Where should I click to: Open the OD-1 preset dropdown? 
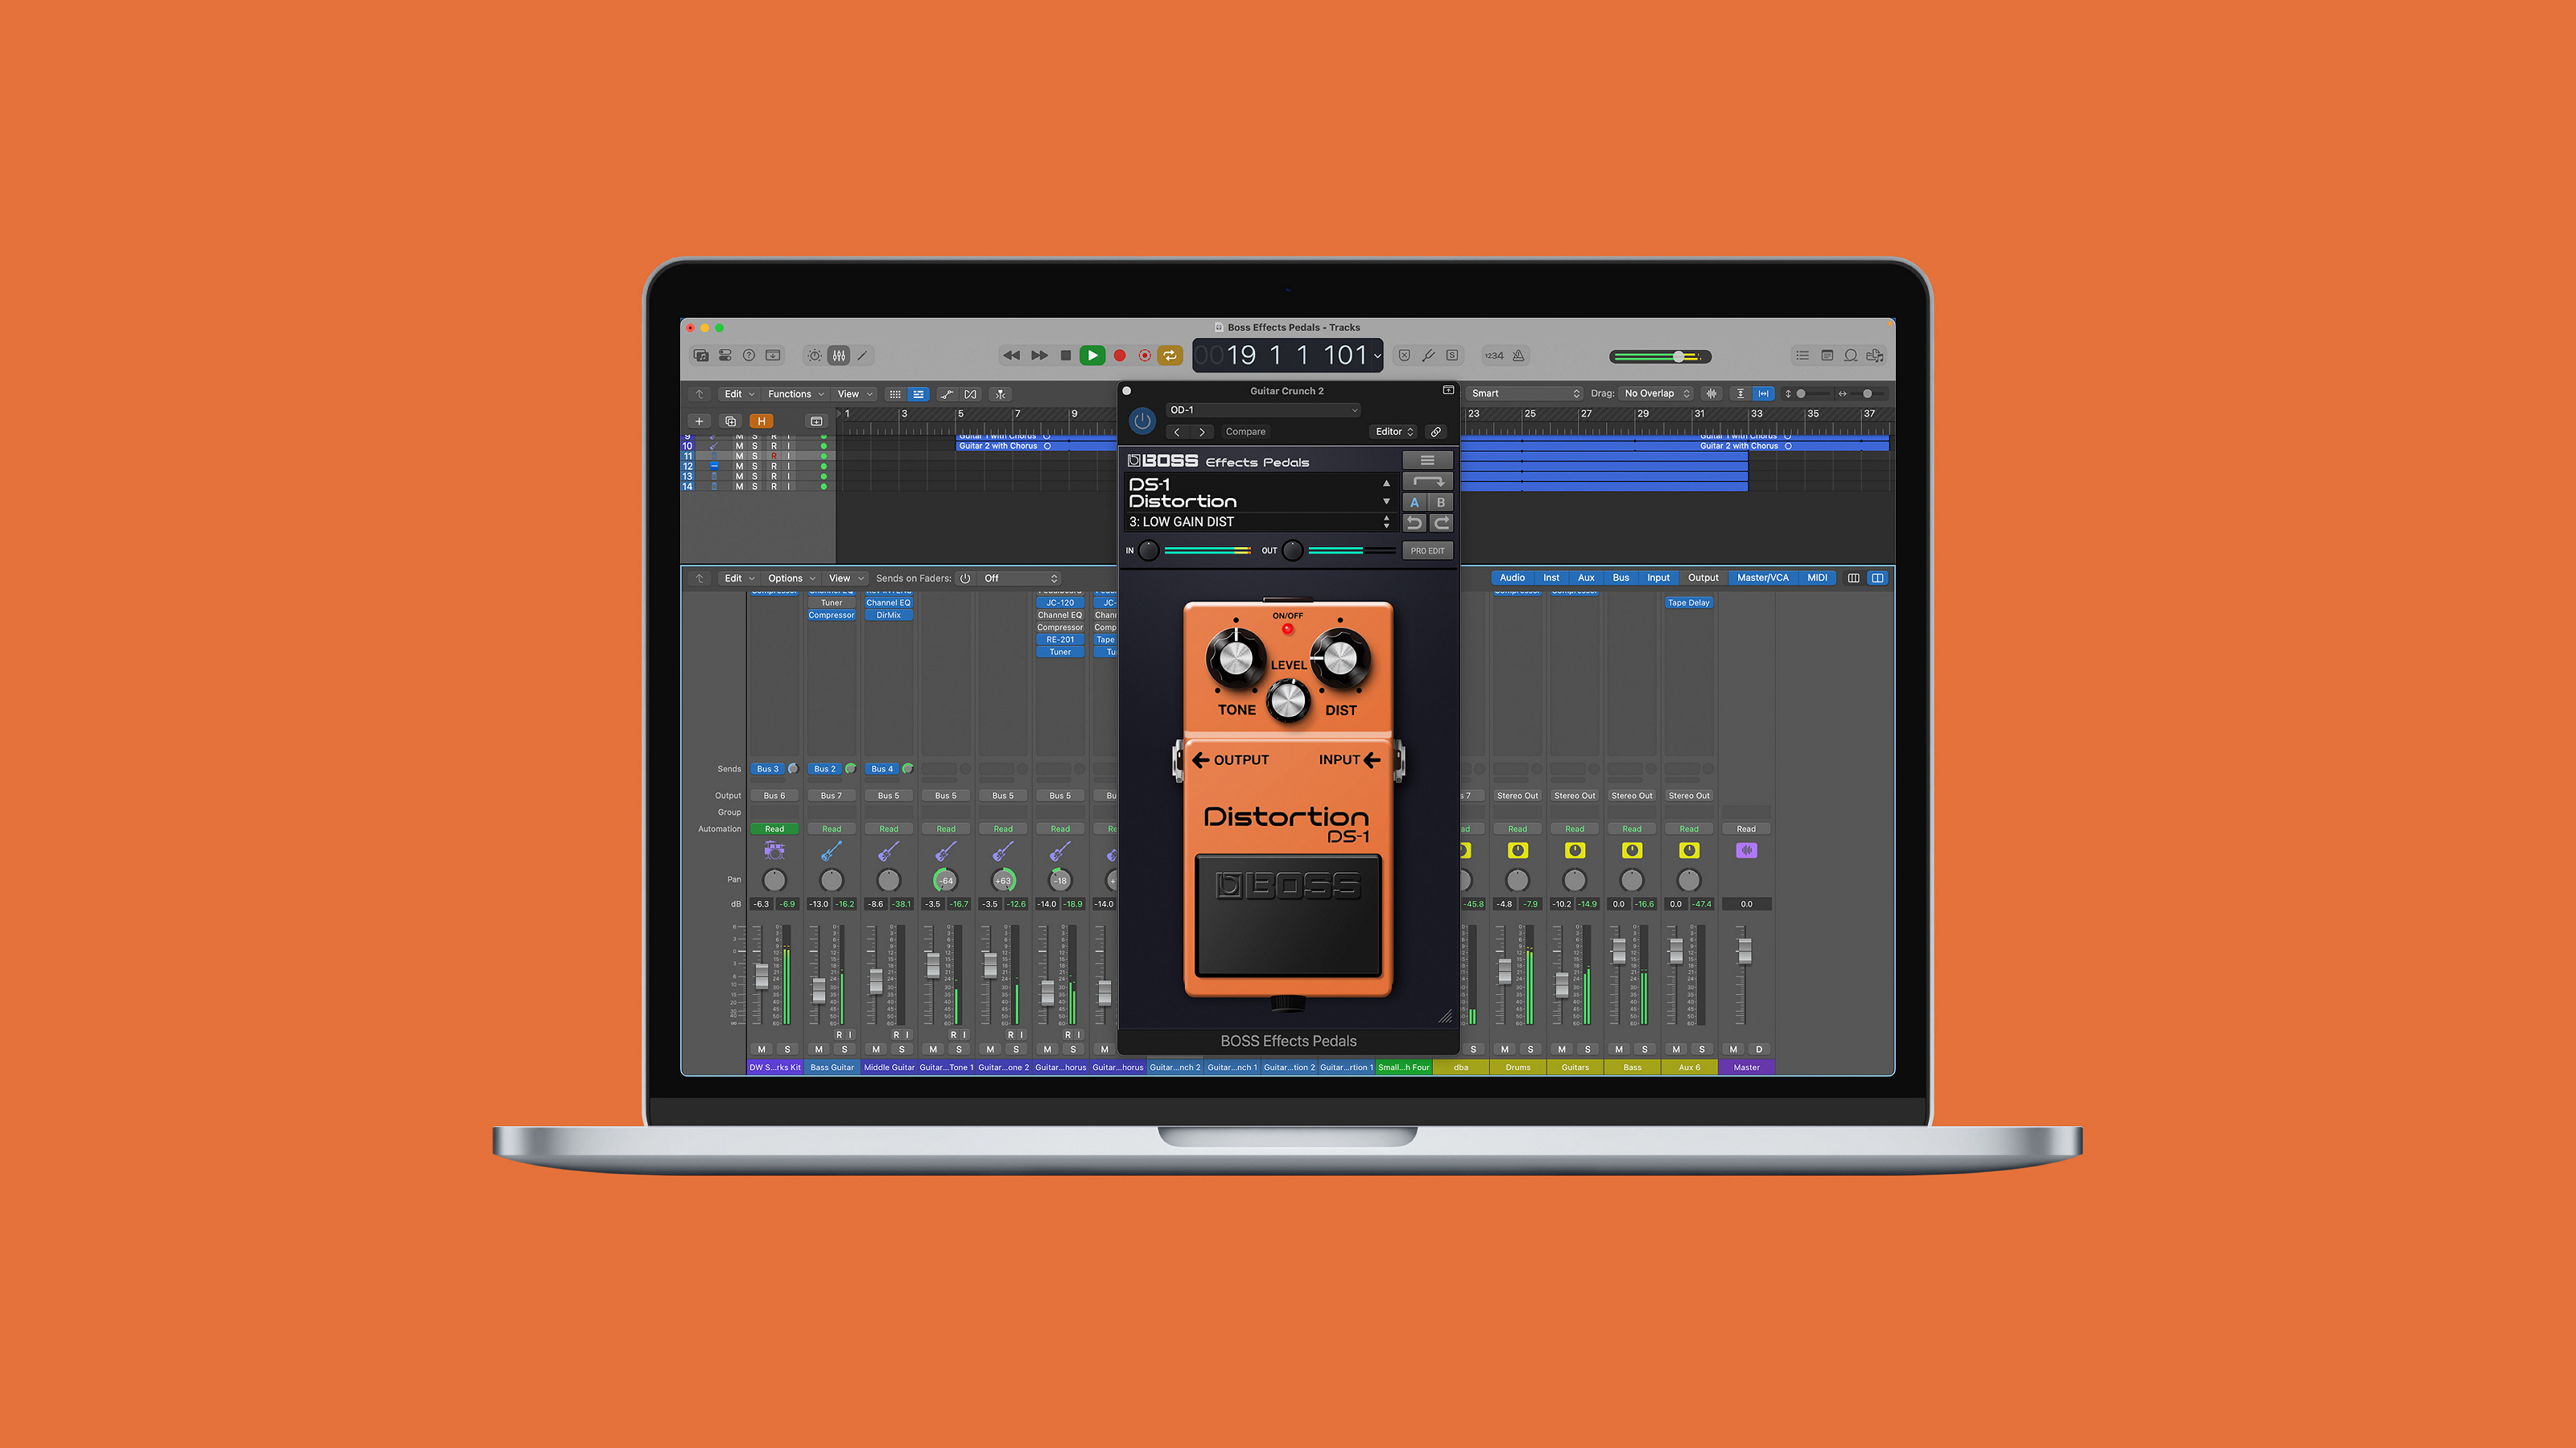1263,409
